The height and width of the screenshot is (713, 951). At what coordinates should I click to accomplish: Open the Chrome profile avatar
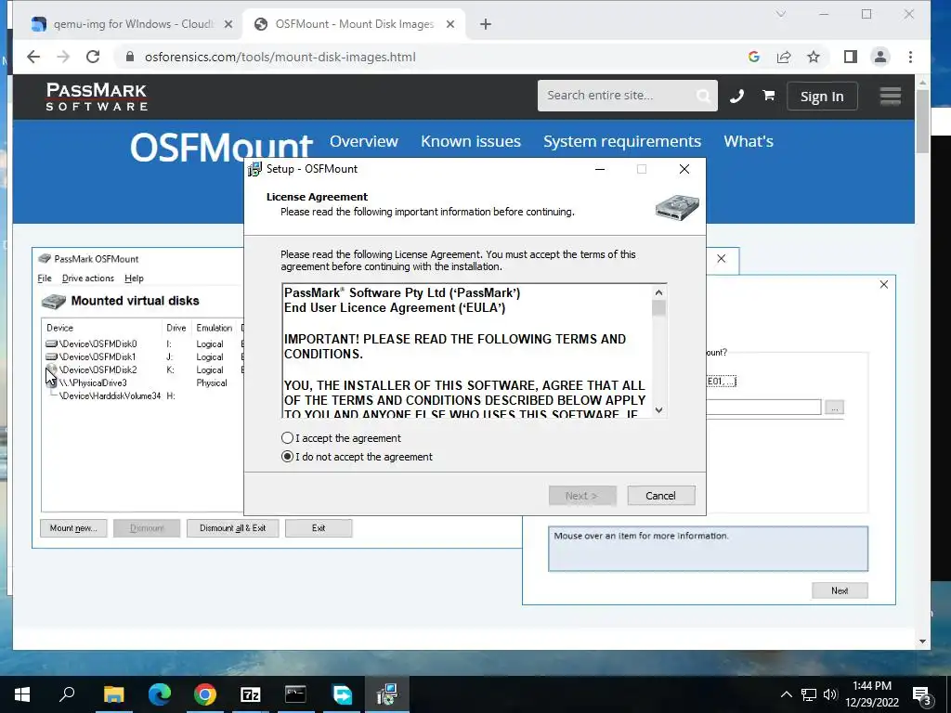[x=880, y=57]
